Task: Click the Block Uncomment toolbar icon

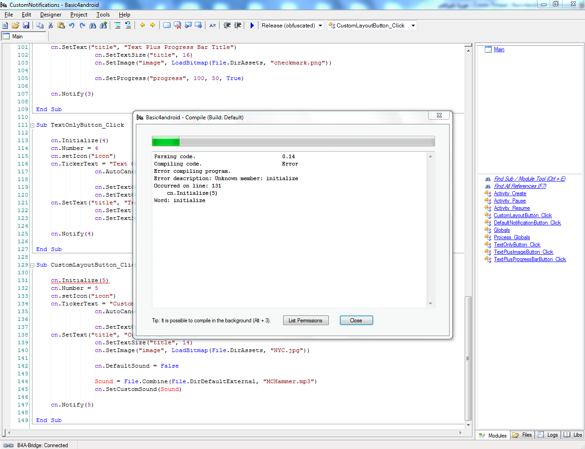Action: point(128,26)
